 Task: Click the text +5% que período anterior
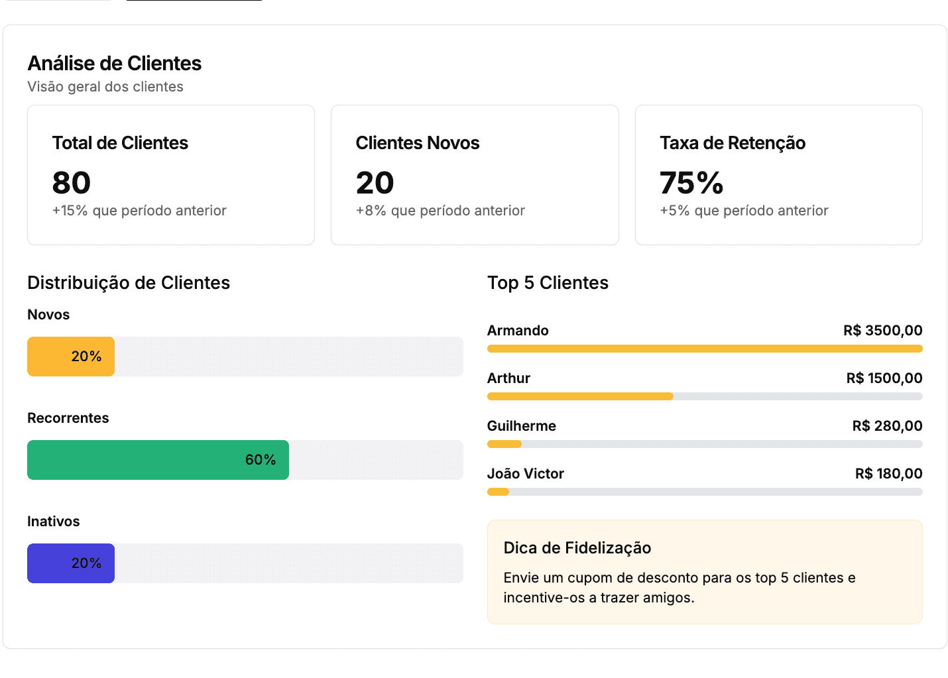pos(744,211)
